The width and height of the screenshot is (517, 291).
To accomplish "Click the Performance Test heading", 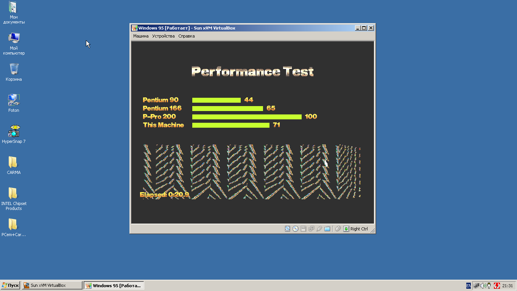I will [252, 71].
